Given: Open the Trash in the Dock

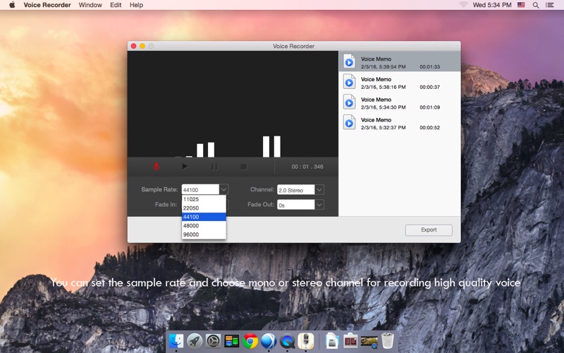Looking at the screenshot, I should pyautogui.click(x=387, y=340).
